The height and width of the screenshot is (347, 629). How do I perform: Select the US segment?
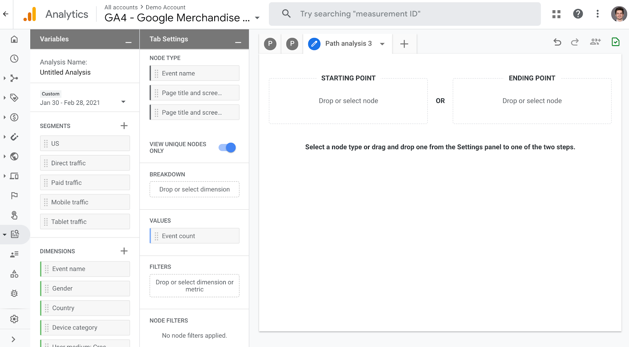(x=85, y=144)
